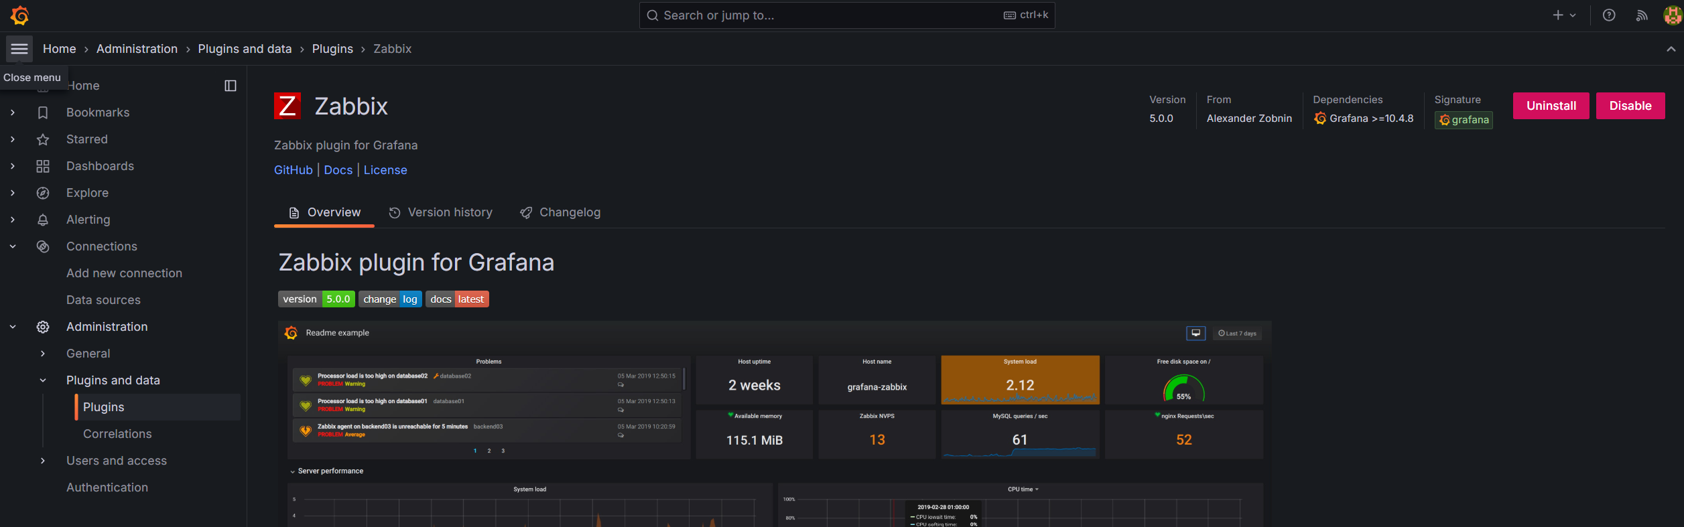1684x527 pixels.
Task: Switch to the Version history tab
Action: [x=440, y=212]
